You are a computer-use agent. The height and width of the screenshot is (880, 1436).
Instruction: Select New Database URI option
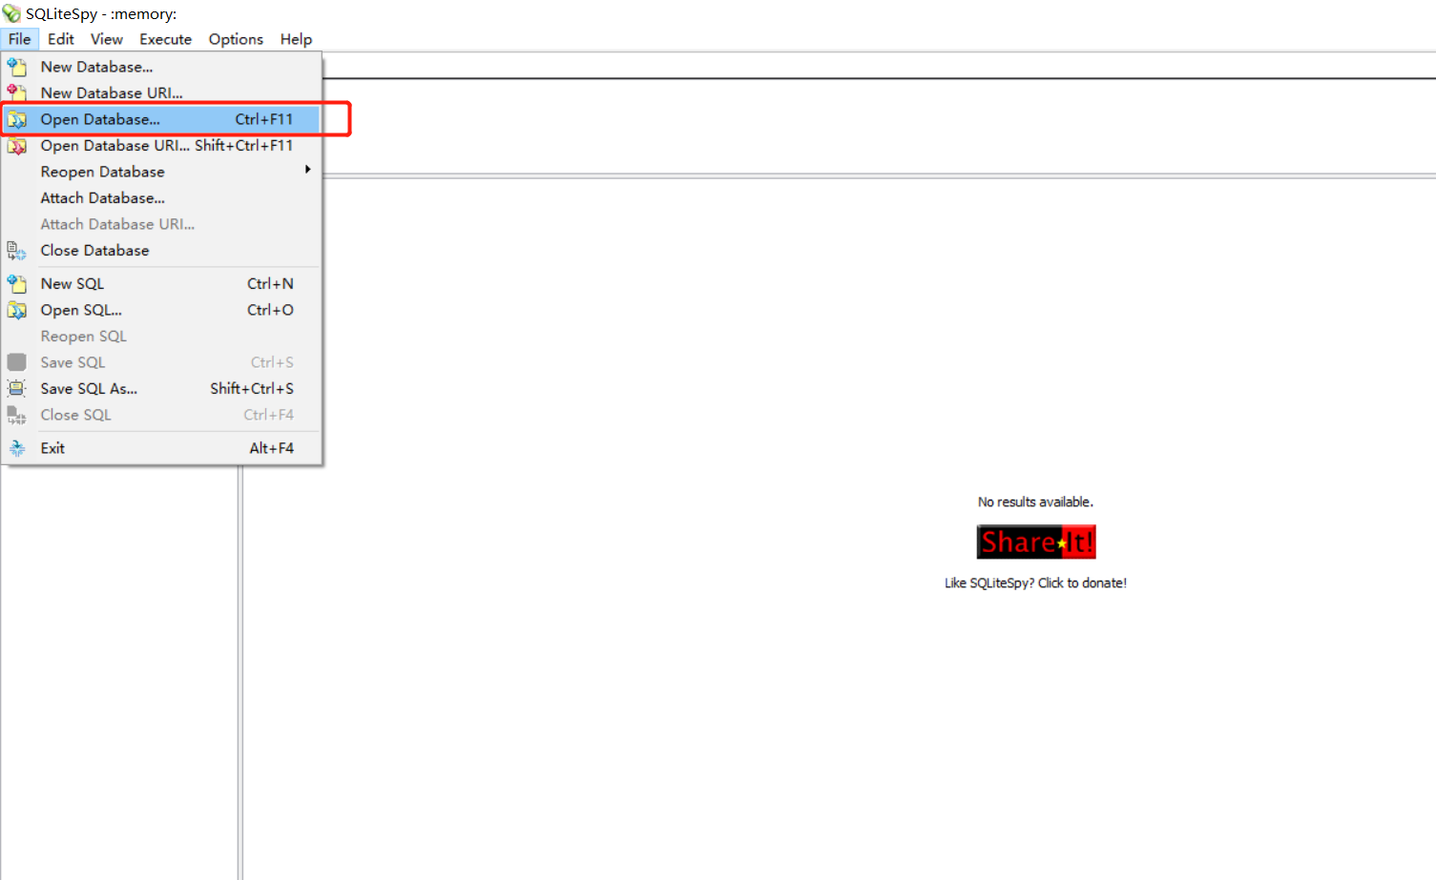[112, 92]
